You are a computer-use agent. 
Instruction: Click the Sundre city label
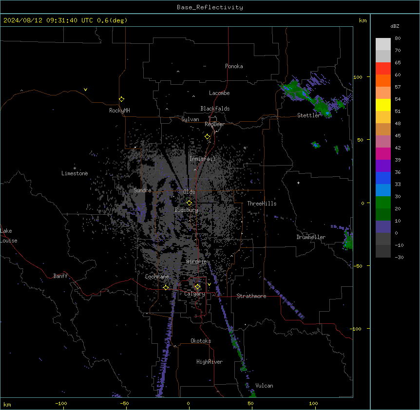[x=142, y=190]
